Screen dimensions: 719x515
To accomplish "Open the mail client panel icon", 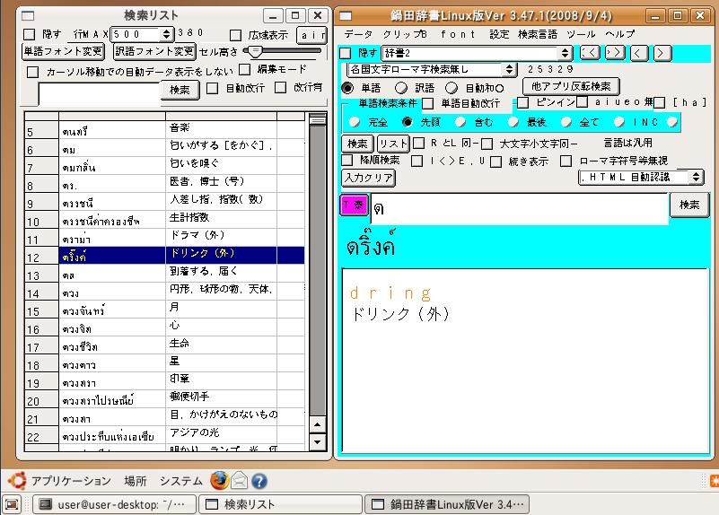I will click(x=240, y=481).
